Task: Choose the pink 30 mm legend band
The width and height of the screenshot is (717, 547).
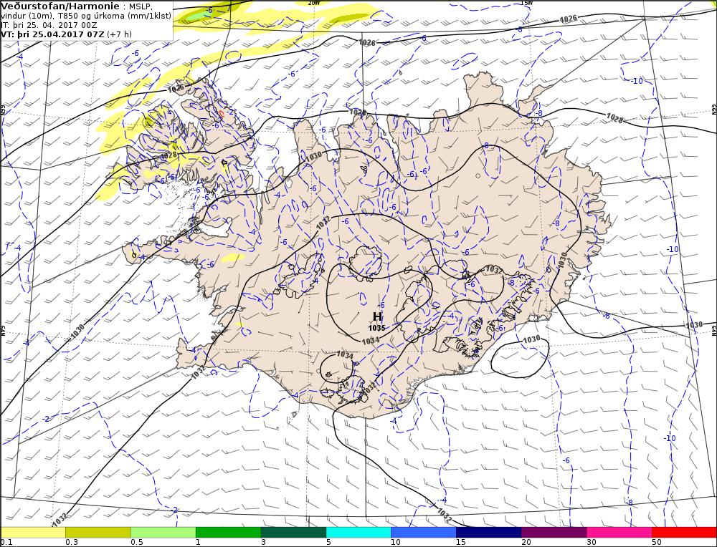Action: tap(619, 533)
